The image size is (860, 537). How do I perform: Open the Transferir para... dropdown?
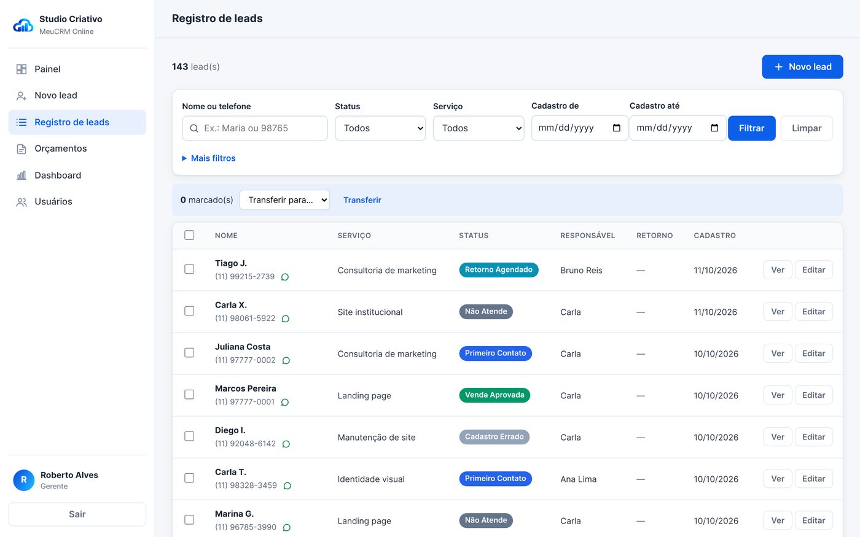[x=284, y=200]
